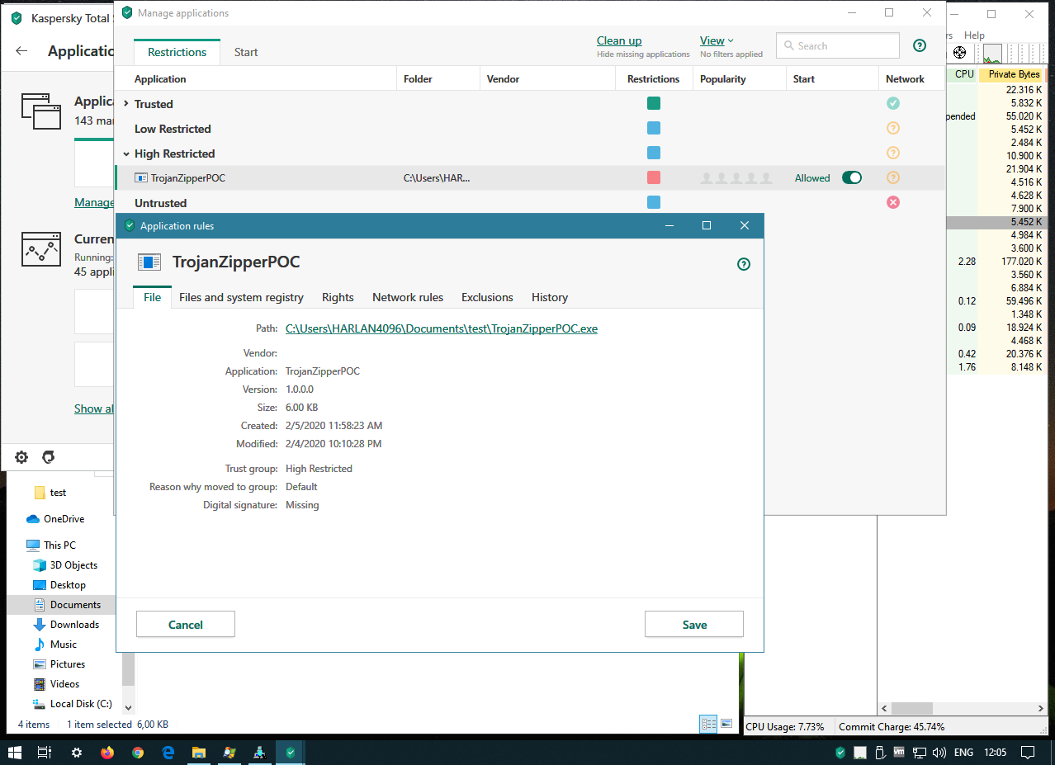Click the TrojanZipperPOC application icon in list
1055x765 pixels.
(x=141, y=177)
